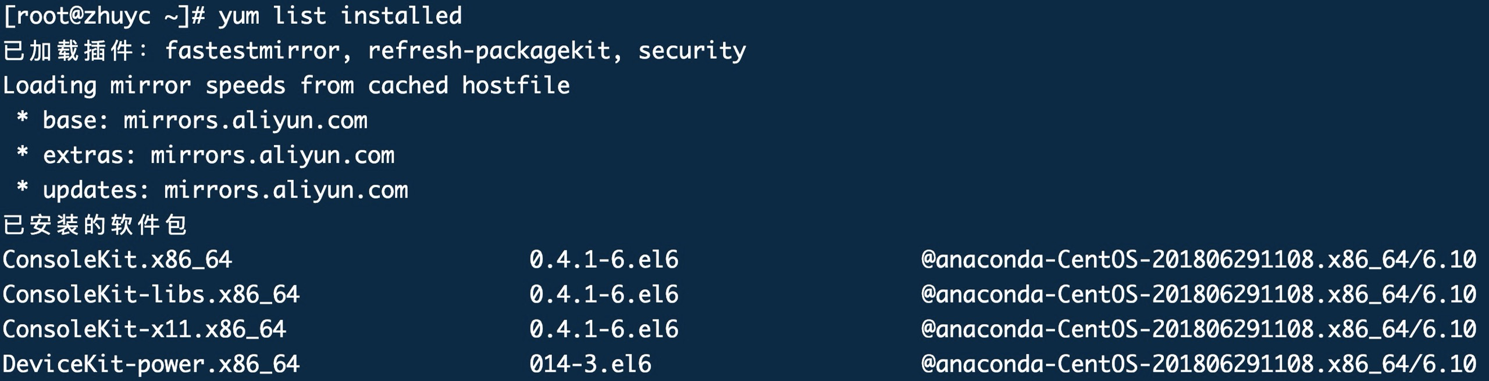The image size is (1489, 381).
Task: Click the extras mirror mirrors.aliyun.com URL
Action: coord(272,155)
